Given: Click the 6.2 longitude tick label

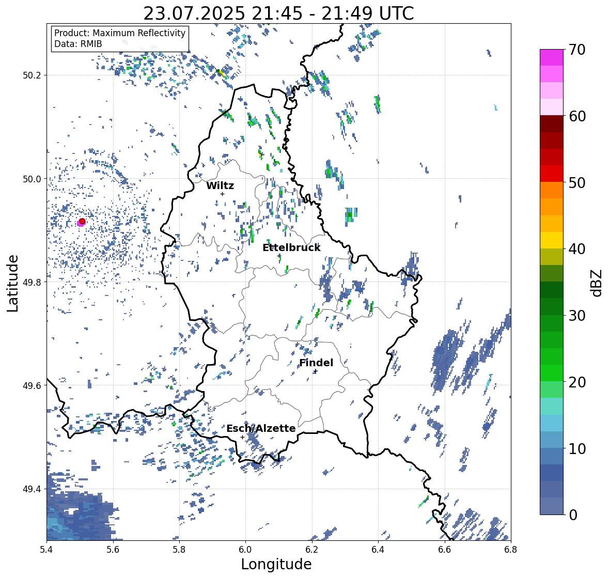Looking at the screenshot, I should tap(312, 550).
